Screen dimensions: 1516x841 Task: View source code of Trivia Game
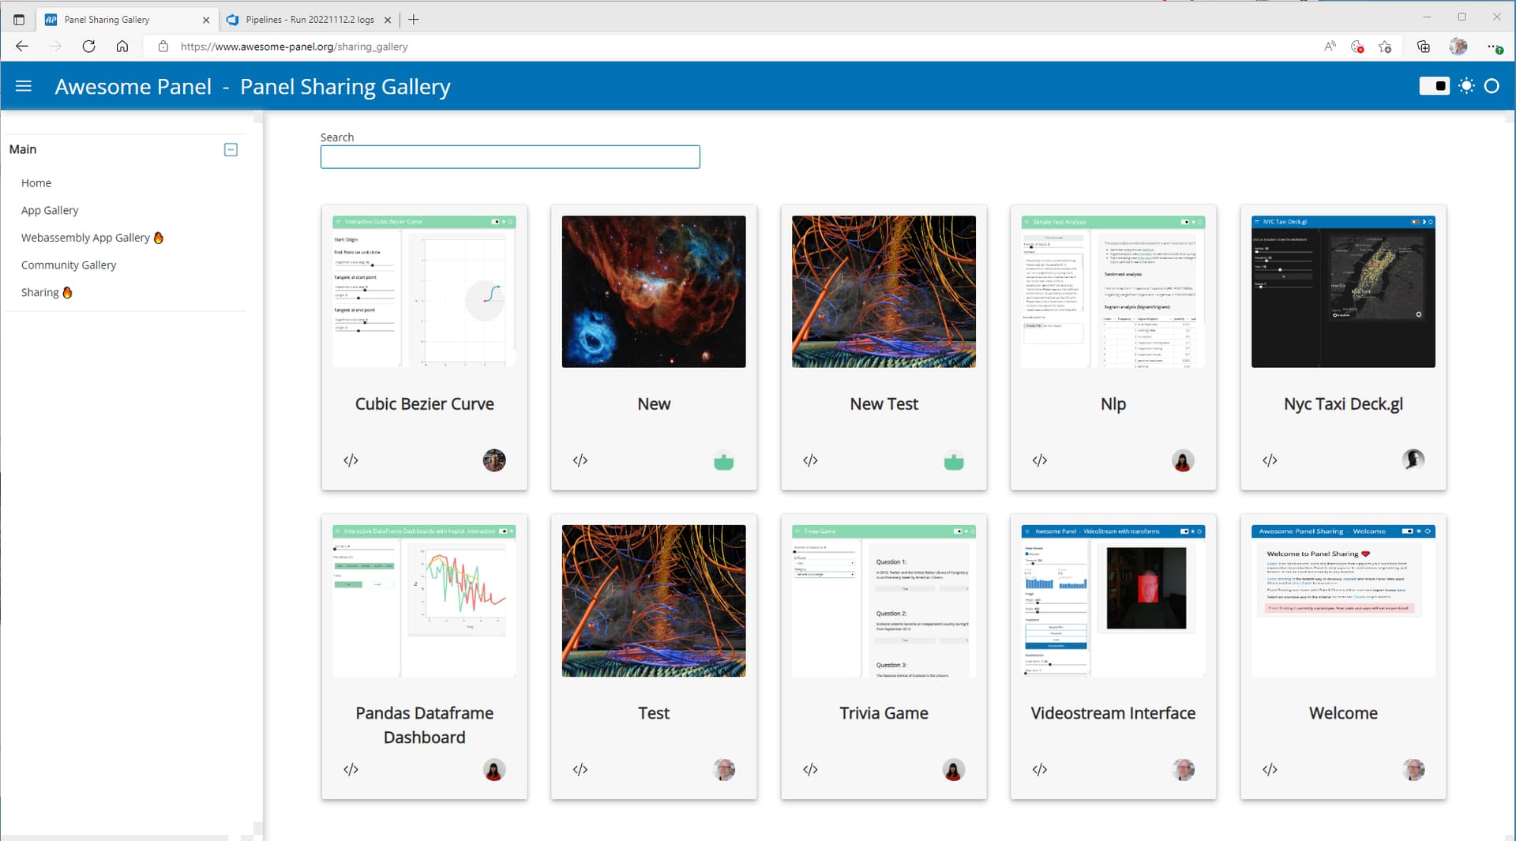[x=810, y=770]
